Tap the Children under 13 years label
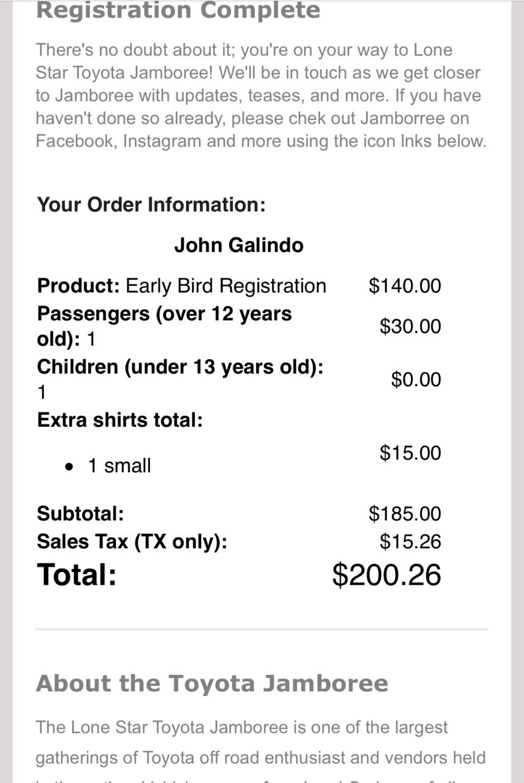This screenshot has height=783, width=524. click(x=180, y=379)
